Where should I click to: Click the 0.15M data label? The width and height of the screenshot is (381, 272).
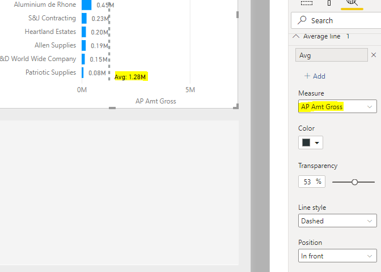coord(99,59)
